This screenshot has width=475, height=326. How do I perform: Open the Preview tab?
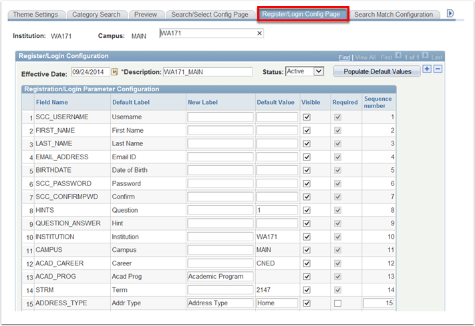tap(146, 15)
